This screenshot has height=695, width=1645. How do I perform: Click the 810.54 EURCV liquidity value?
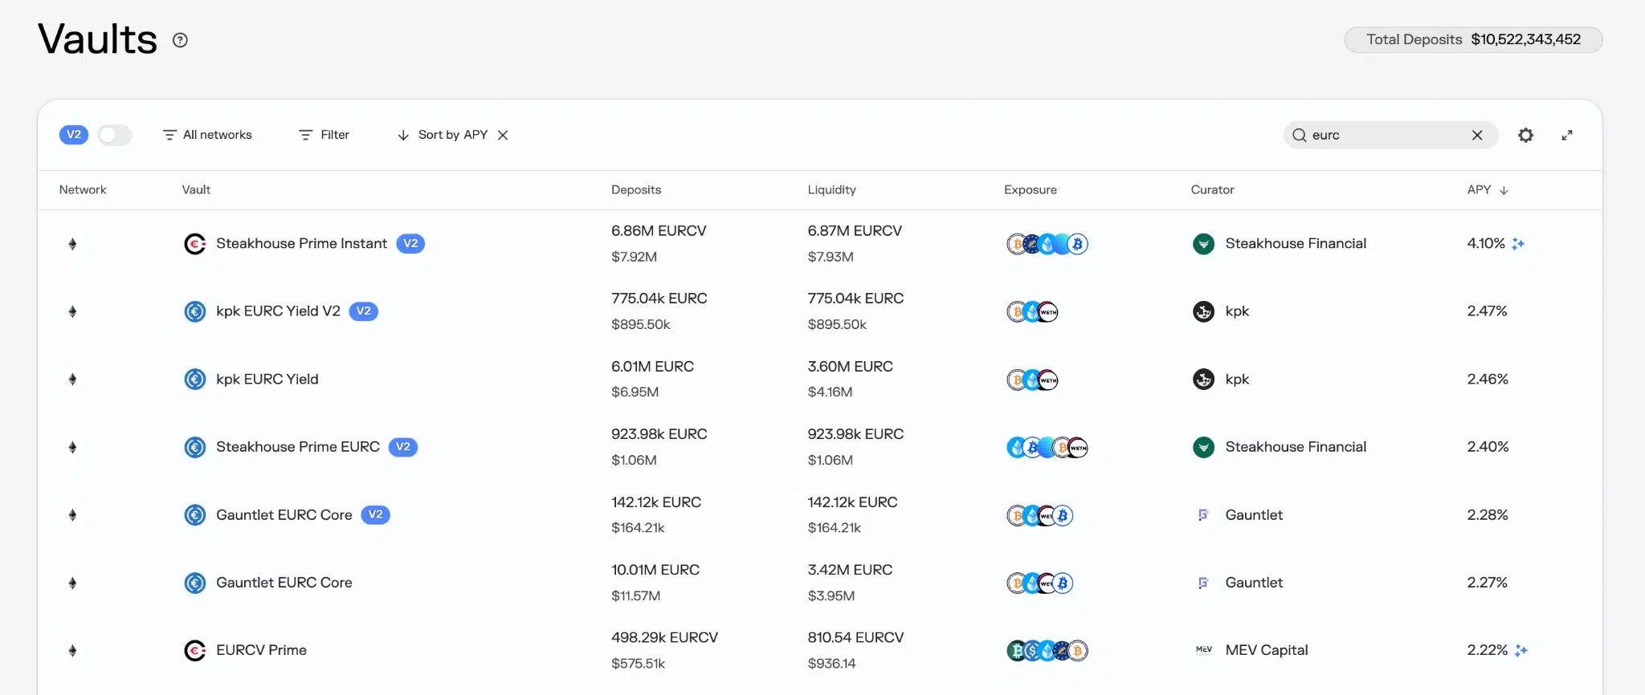click(x=855, y=638)
